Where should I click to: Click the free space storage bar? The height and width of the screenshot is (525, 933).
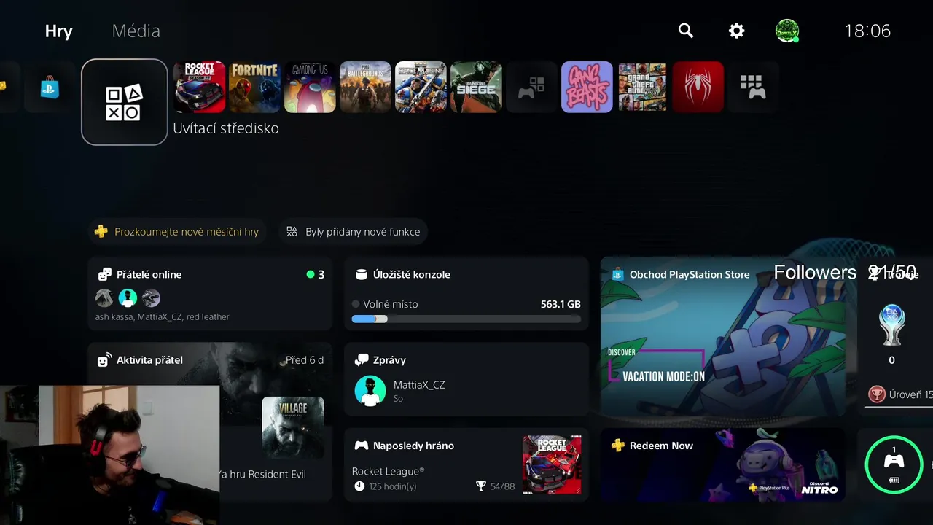[466, 319]
